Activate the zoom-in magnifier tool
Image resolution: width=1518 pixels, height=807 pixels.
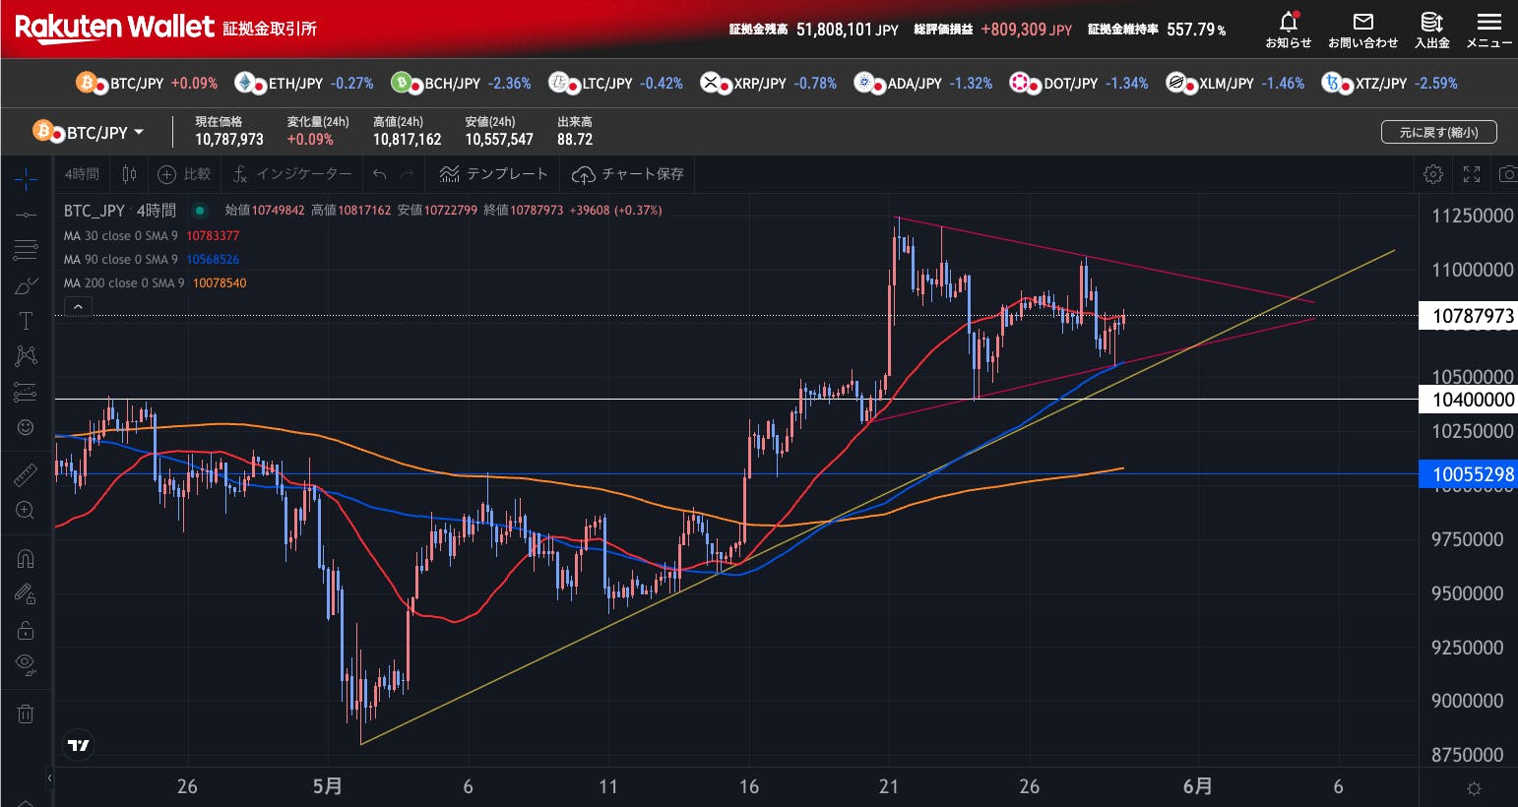(x=26, y=510)
